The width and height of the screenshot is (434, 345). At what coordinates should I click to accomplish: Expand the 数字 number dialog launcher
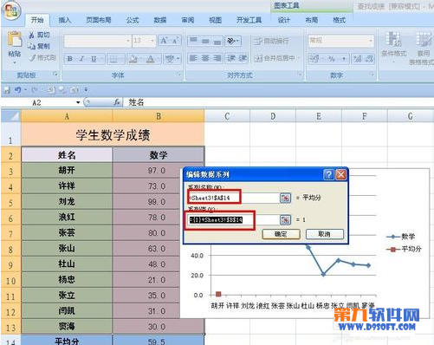click(372, 75)
